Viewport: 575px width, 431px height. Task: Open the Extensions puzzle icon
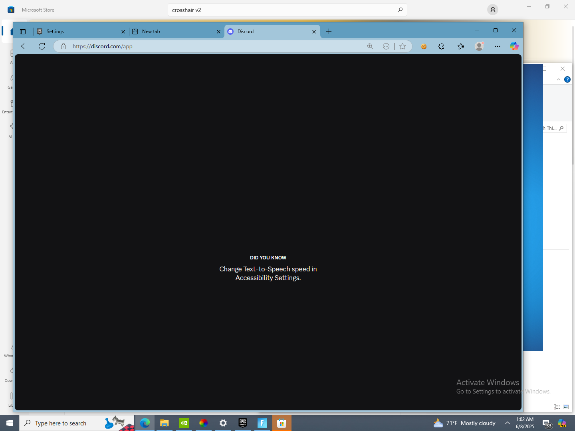[441, 46]
